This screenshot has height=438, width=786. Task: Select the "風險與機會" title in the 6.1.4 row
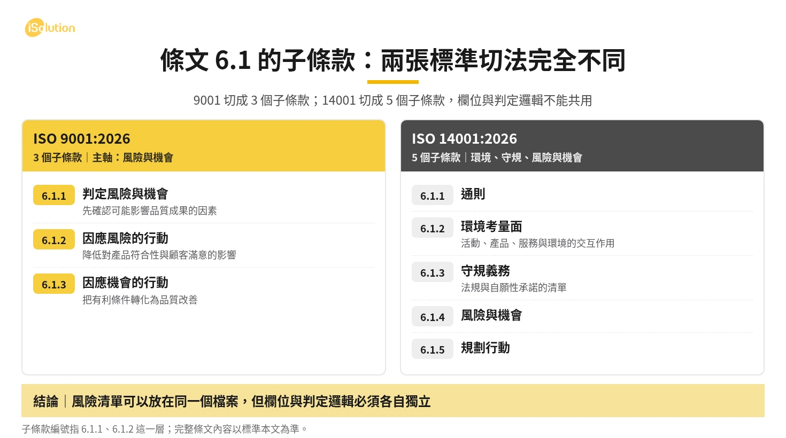(491, 315)
